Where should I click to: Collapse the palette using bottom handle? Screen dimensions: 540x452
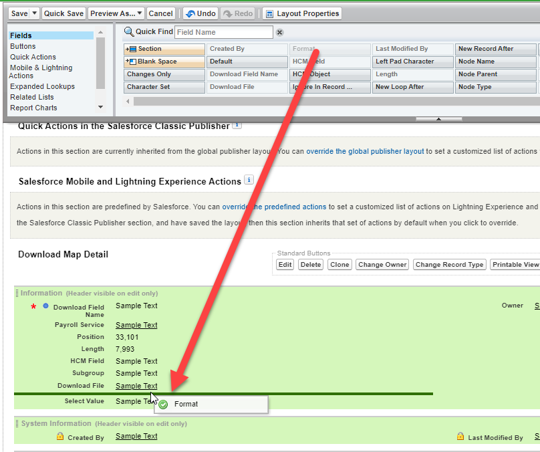[x=438, y=119]
